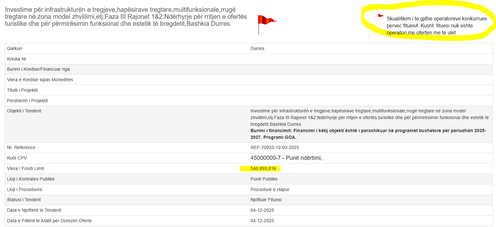The image size is (496, 227).
Task: Click the 'Objekti i Tenderit' row label
Action: click(24, 111)
